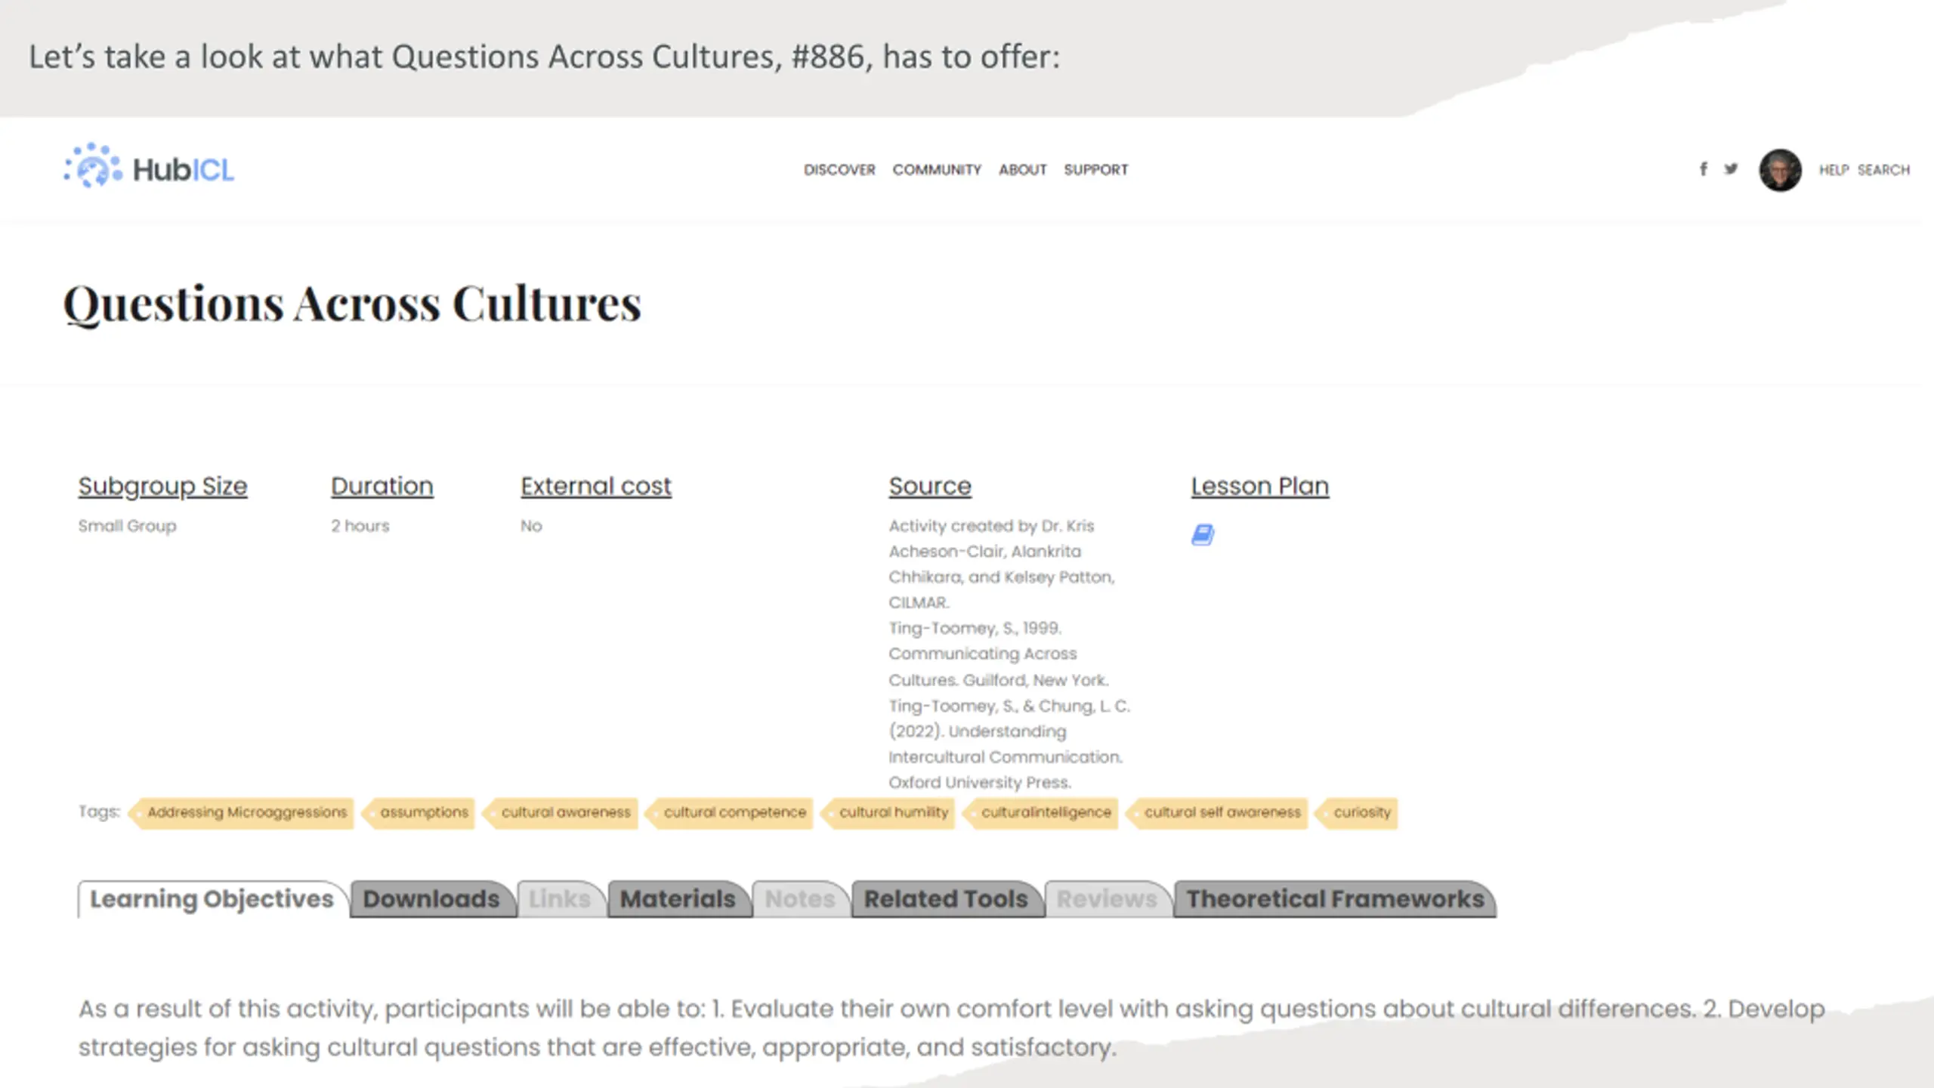The width and height of the screenshot is (1934, 1088).
Task: Click the learning objectives paragraph
Action: coord(952,1028)
